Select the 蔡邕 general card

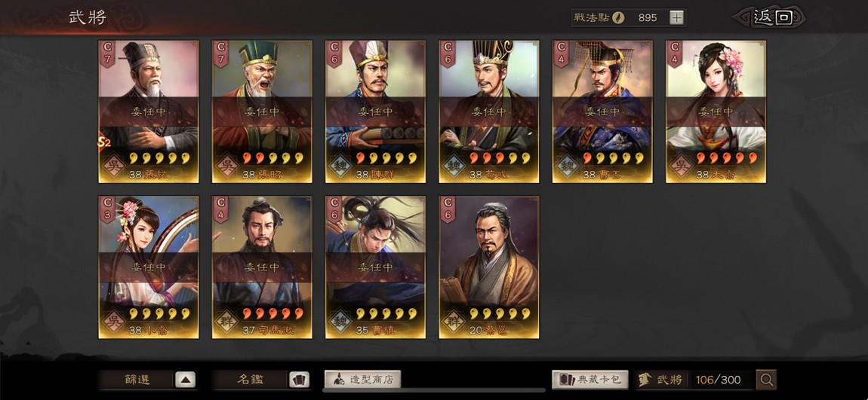pyautogui.click(x=489, y=267)
